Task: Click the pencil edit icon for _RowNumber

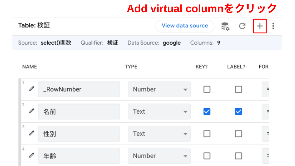Action: pos(31,89)
